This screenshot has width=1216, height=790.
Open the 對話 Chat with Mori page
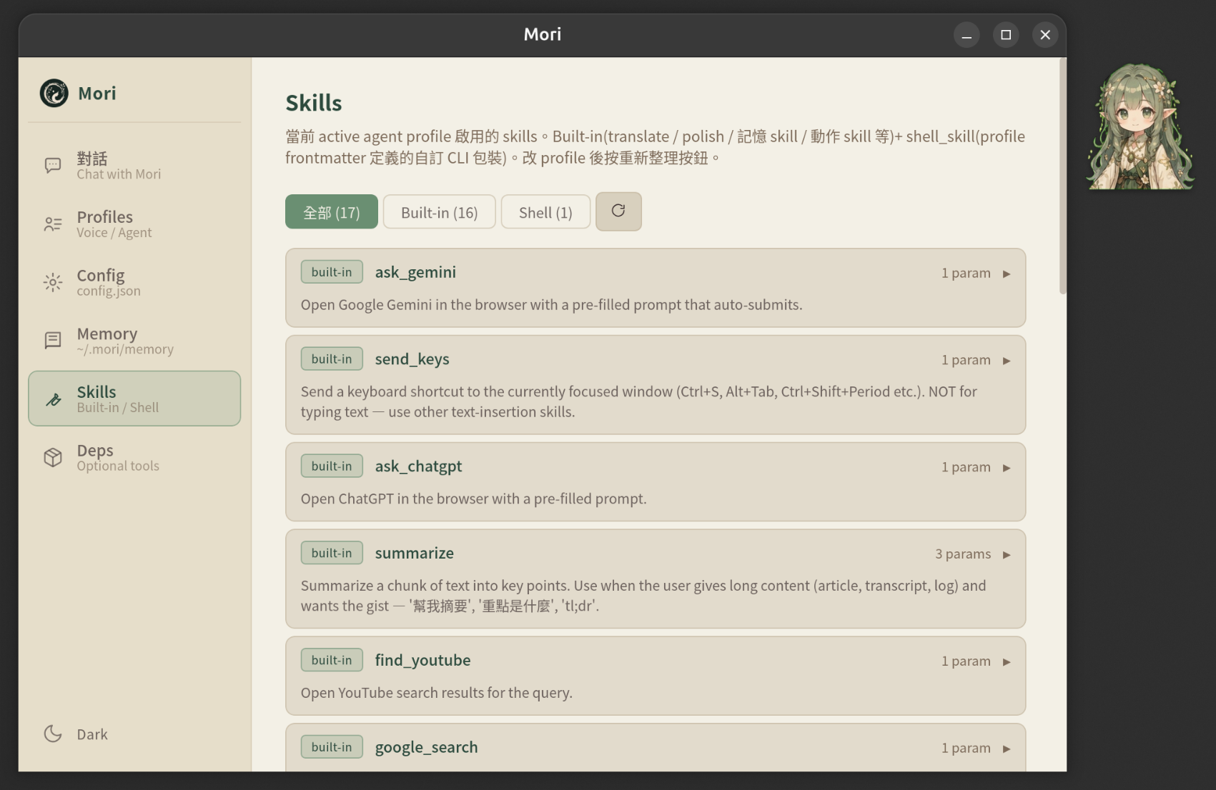134,166
